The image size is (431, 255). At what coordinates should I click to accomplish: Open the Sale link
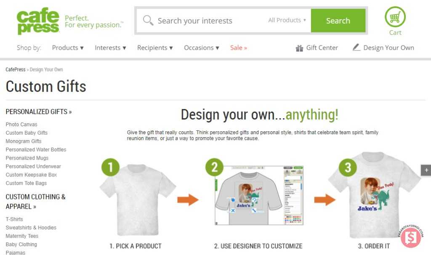pos(238,48)
